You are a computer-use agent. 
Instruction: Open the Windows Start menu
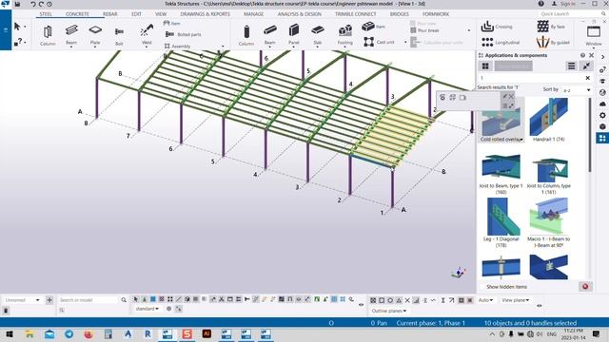coord(10,334)
